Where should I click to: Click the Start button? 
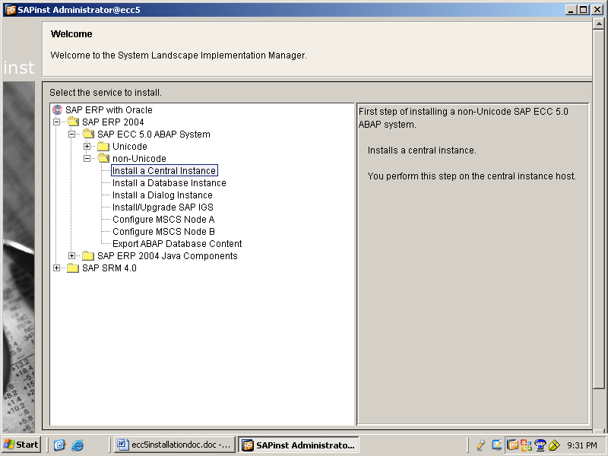[x=21, y=445]
